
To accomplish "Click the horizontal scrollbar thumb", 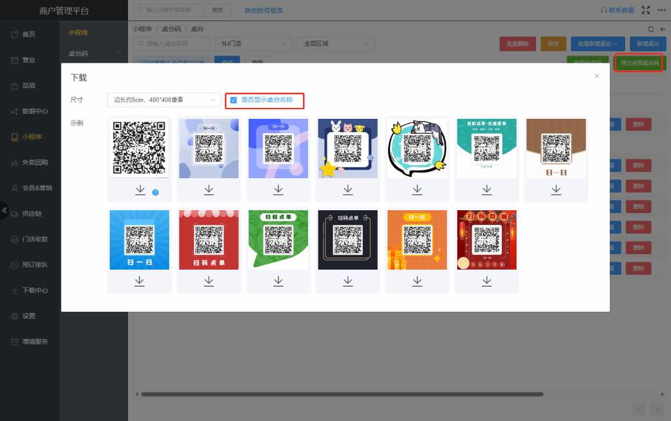I will (342, 394).
